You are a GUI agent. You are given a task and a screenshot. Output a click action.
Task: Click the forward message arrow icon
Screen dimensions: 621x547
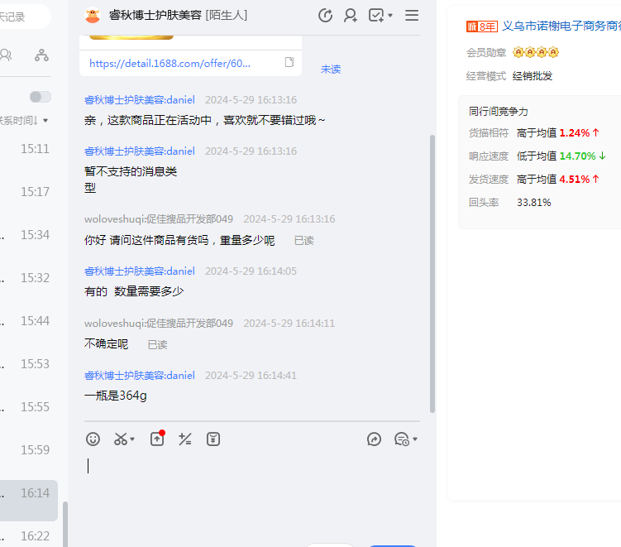pos(374,439)
